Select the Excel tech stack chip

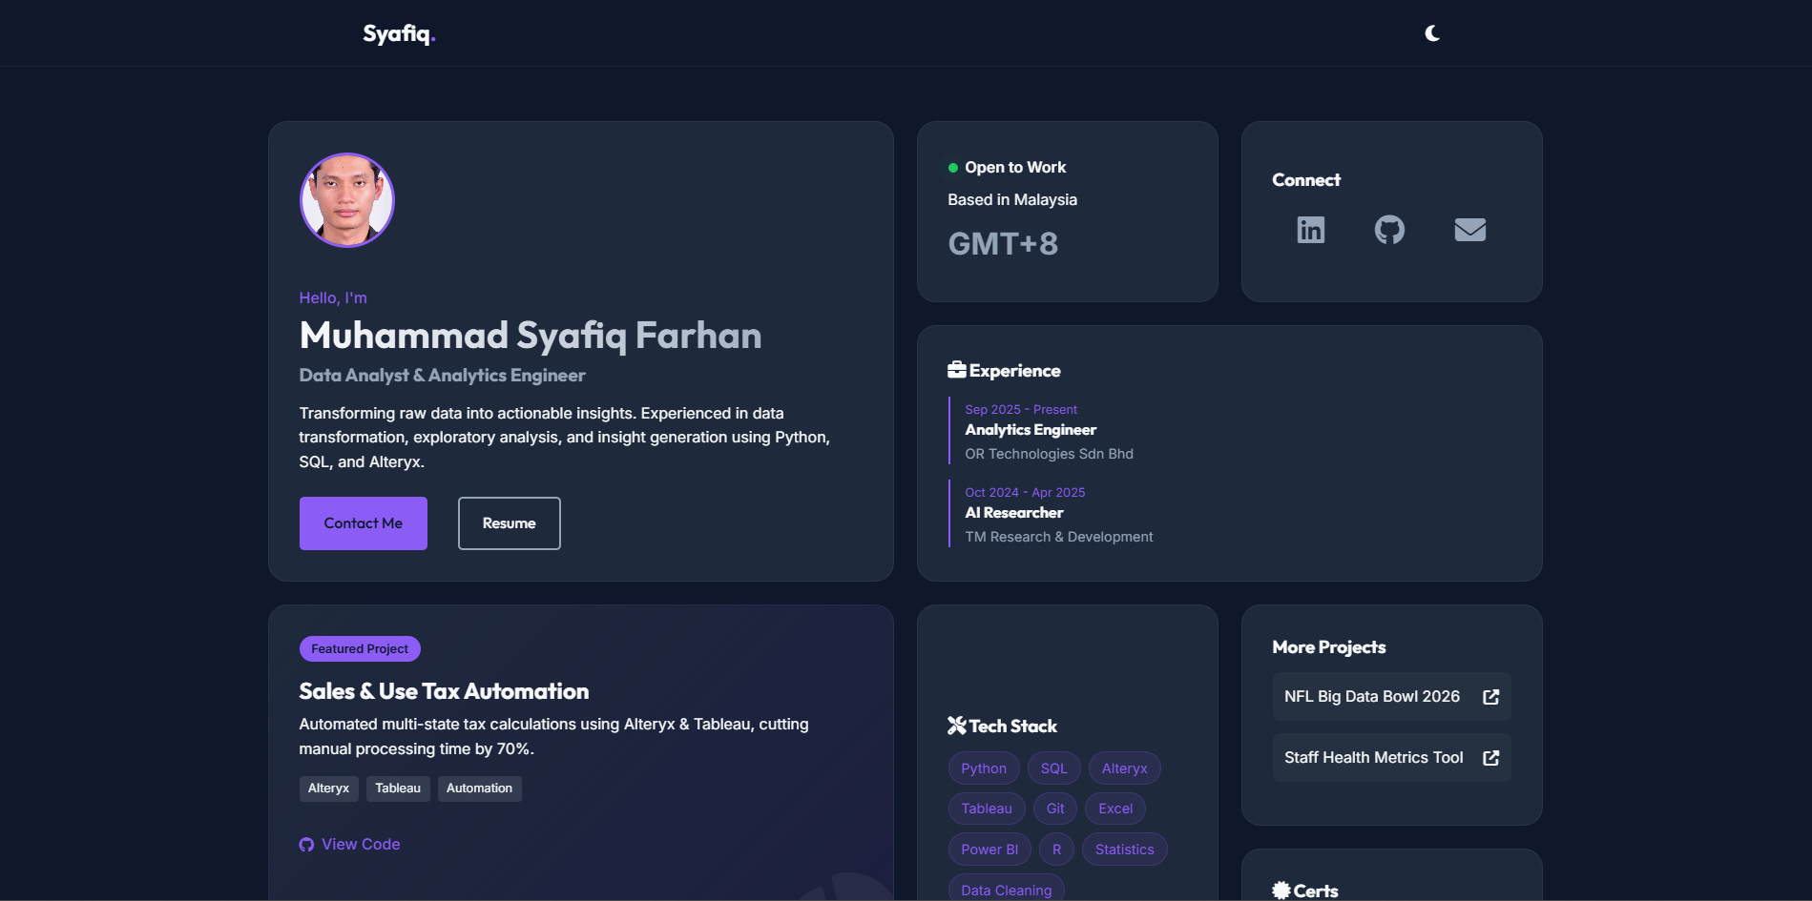(x=1115, y=809)
